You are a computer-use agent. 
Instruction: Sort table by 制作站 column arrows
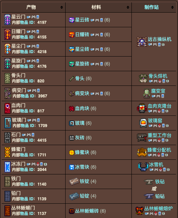pyautogui.click(x=172, y=7)
